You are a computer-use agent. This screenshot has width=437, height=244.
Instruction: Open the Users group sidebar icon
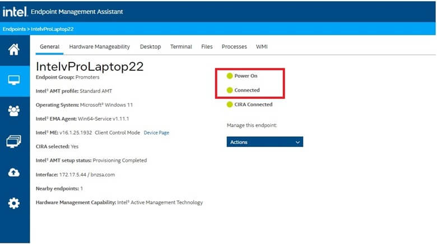coord(13,111)
